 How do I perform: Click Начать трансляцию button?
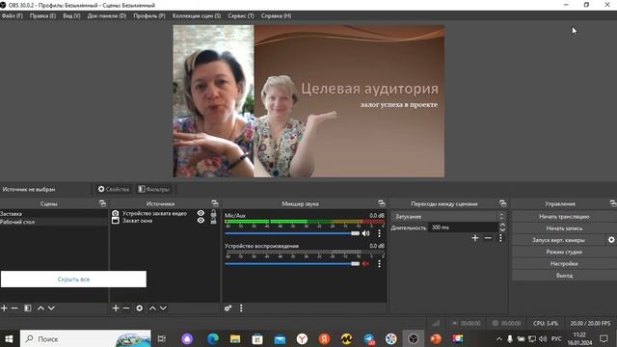click(x=564, y=216)
